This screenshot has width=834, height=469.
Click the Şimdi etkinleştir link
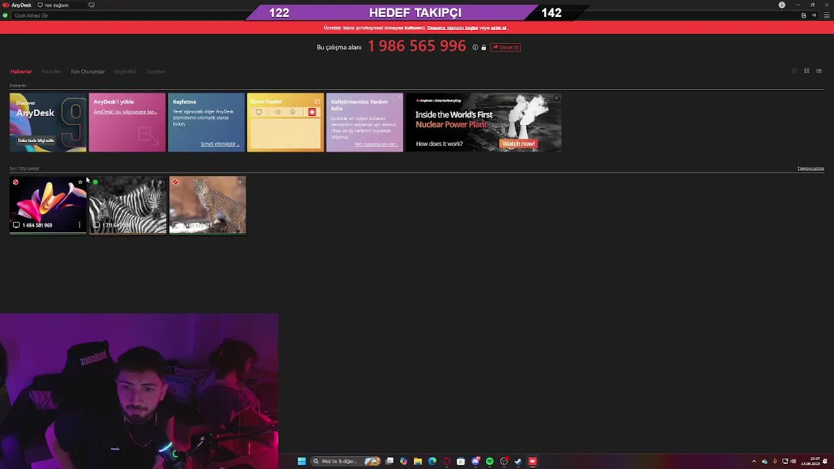[220, 144]
